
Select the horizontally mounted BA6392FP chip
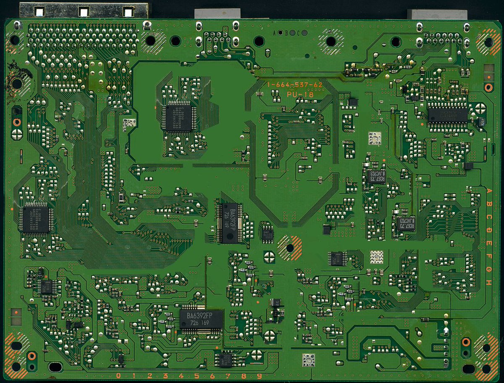coord(201,320)
